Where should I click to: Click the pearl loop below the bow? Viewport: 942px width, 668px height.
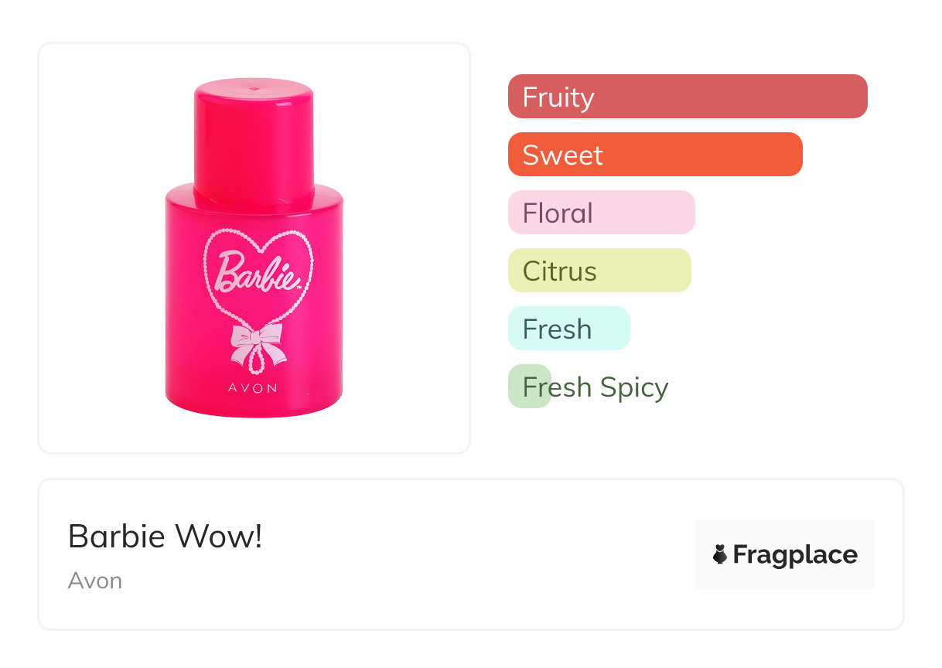click(258, 364)
